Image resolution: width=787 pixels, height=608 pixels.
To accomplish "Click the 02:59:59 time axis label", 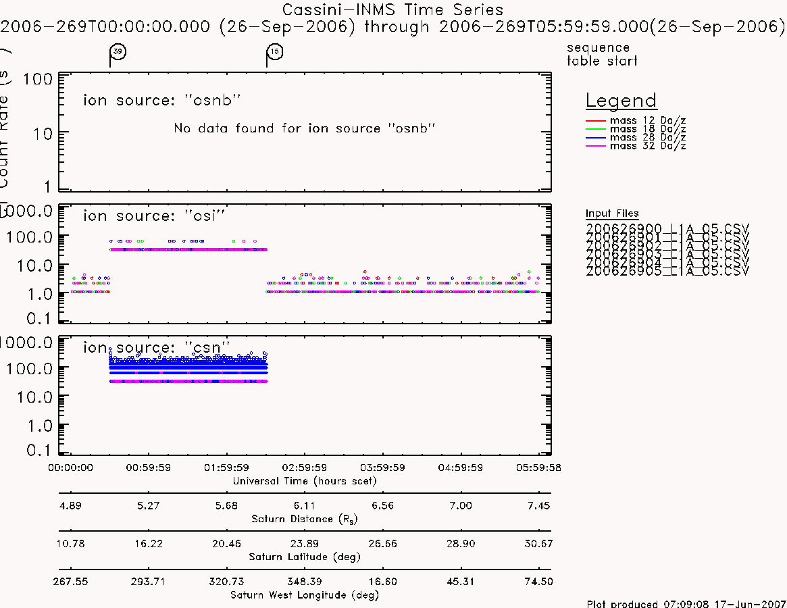I will 305,468.
